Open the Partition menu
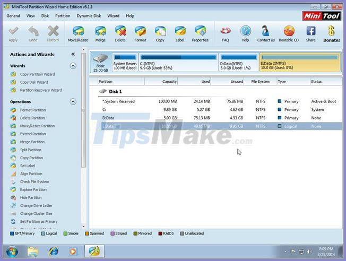The height and width of the screenshot is (261, 346). pos(63,16)
